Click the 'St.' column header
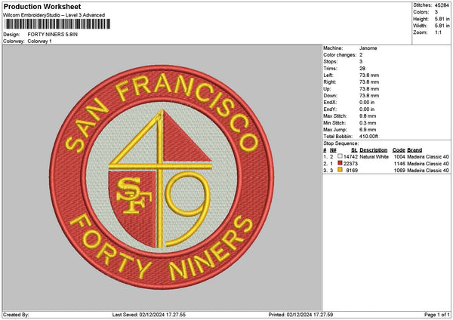The height and width of the screenshot is (320, 453). [355, 150]
